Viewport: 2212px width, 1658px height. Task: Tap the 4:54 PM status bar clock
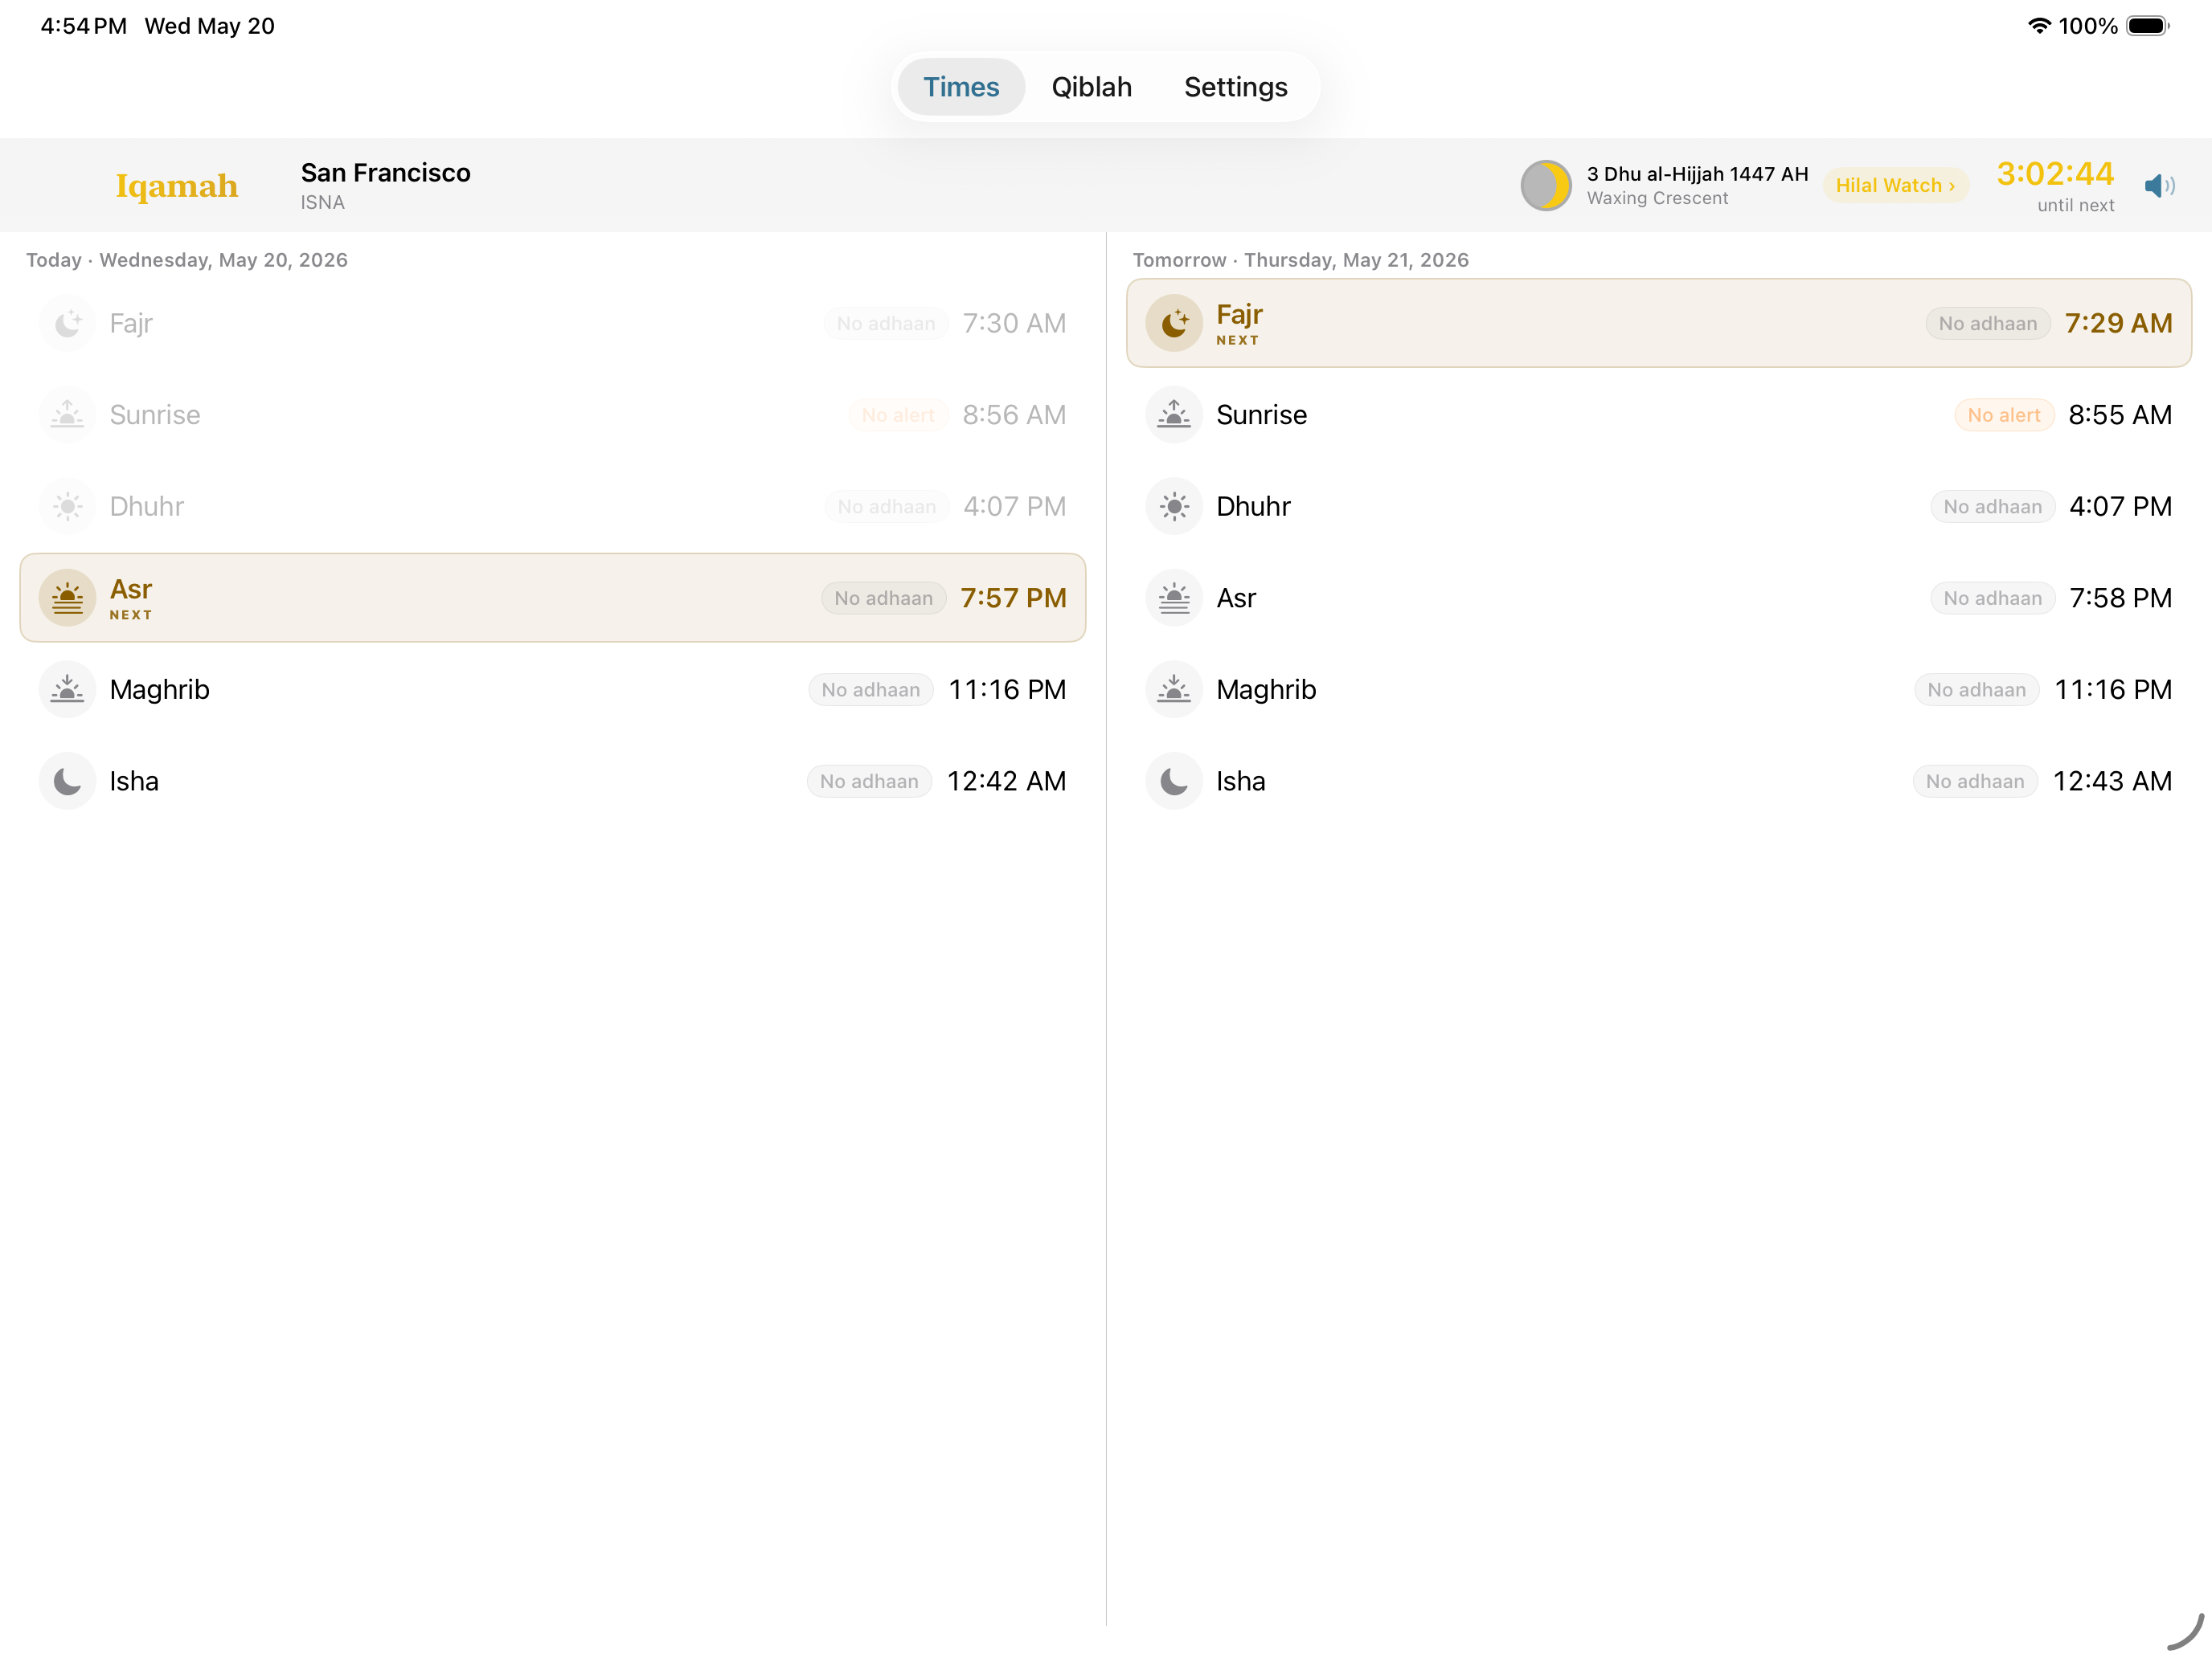coord(84,26)
